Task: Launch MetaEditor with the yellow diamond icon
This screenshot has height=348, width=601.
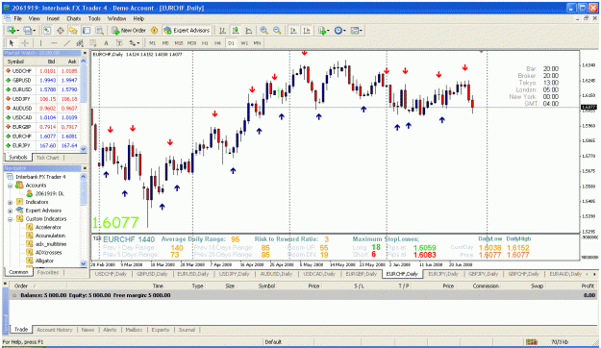Action: tap(155, 30)
